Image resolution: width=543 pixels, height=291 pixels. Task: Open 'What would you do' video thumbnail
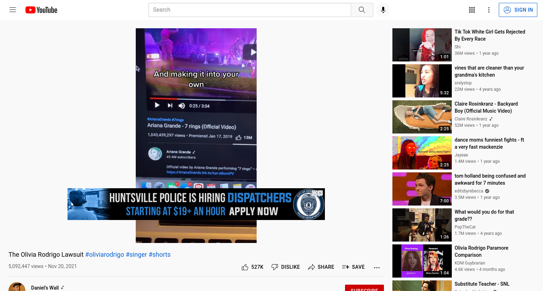click(422, 225)
